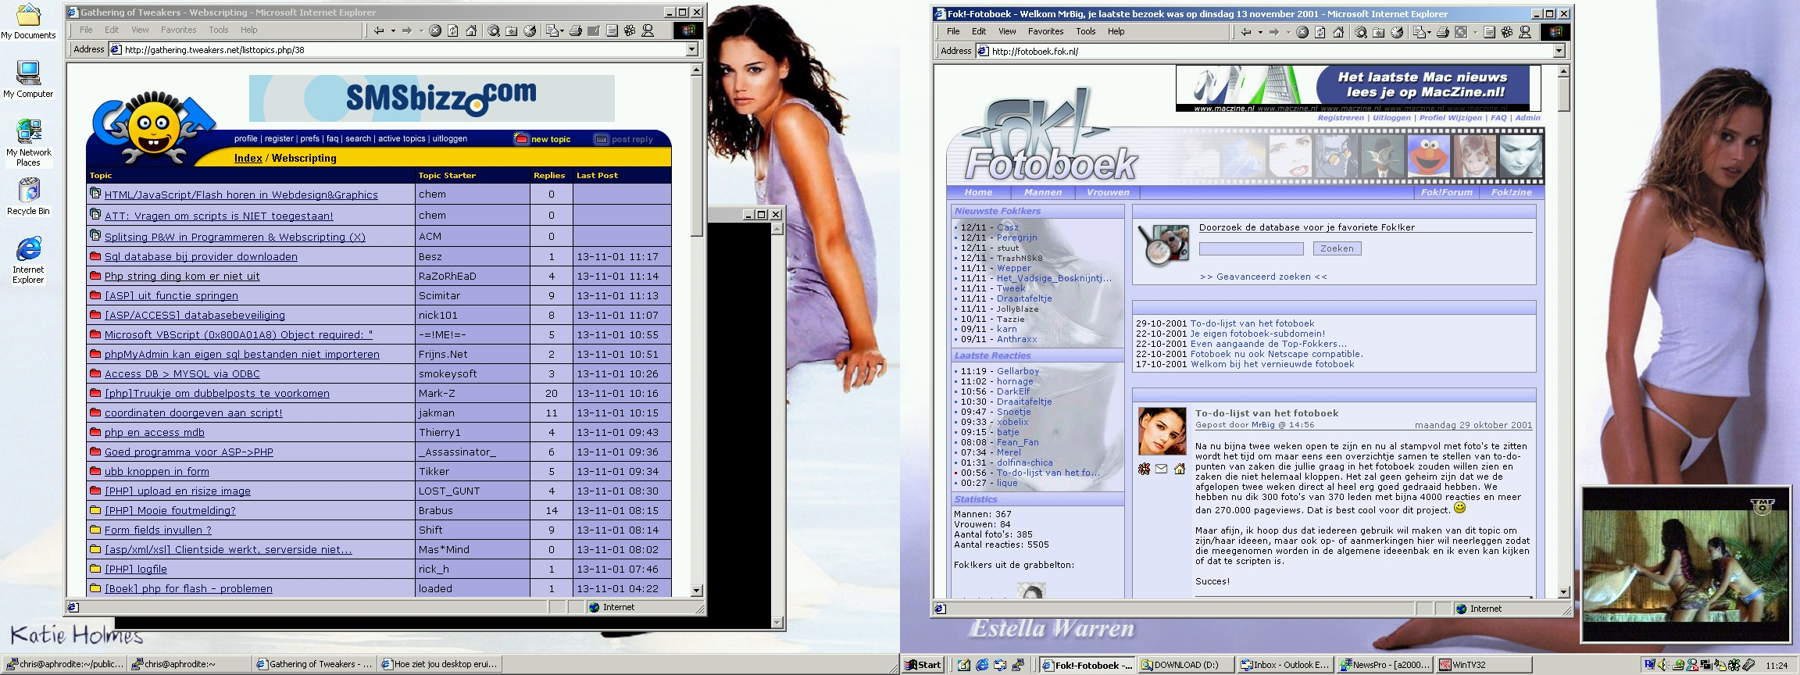Click Forward arrow in Fok!-Fotoboek window
Screen dimensions: 1800x675
pos(1274,32)
